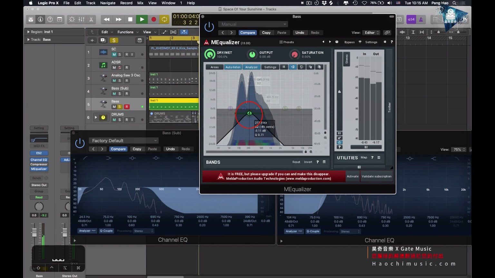Open the View Editor dropdown in MEqualizer
The height and width of the screenshot is (278, 495).
(x=372, y=32)
